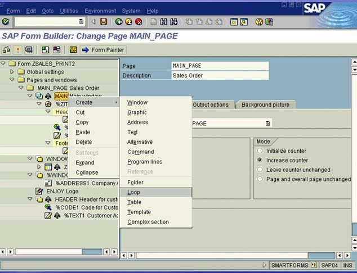The image size is (357, 273).
Task: Click the first page icon in toolbar
Action: [189, 22]
